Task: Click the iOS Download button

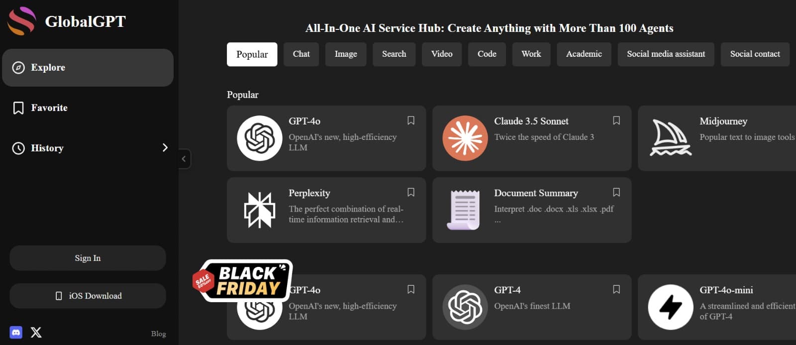Action: coord(88,296)
